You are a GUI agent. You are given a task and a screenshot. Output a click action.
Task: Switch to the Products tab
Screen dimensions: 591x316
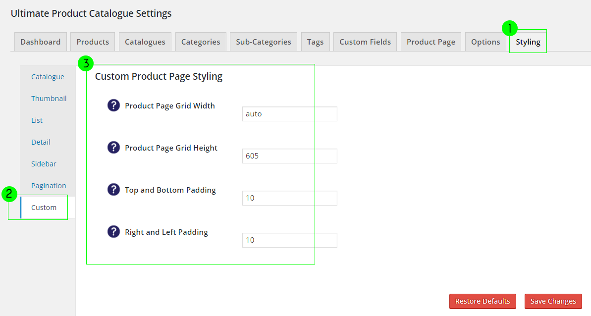click(x=93, y=42)
